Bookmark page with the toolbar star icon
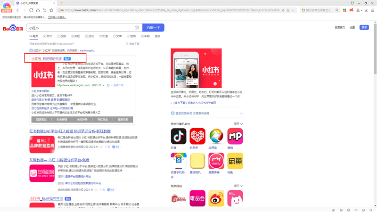 pos(51,10)
